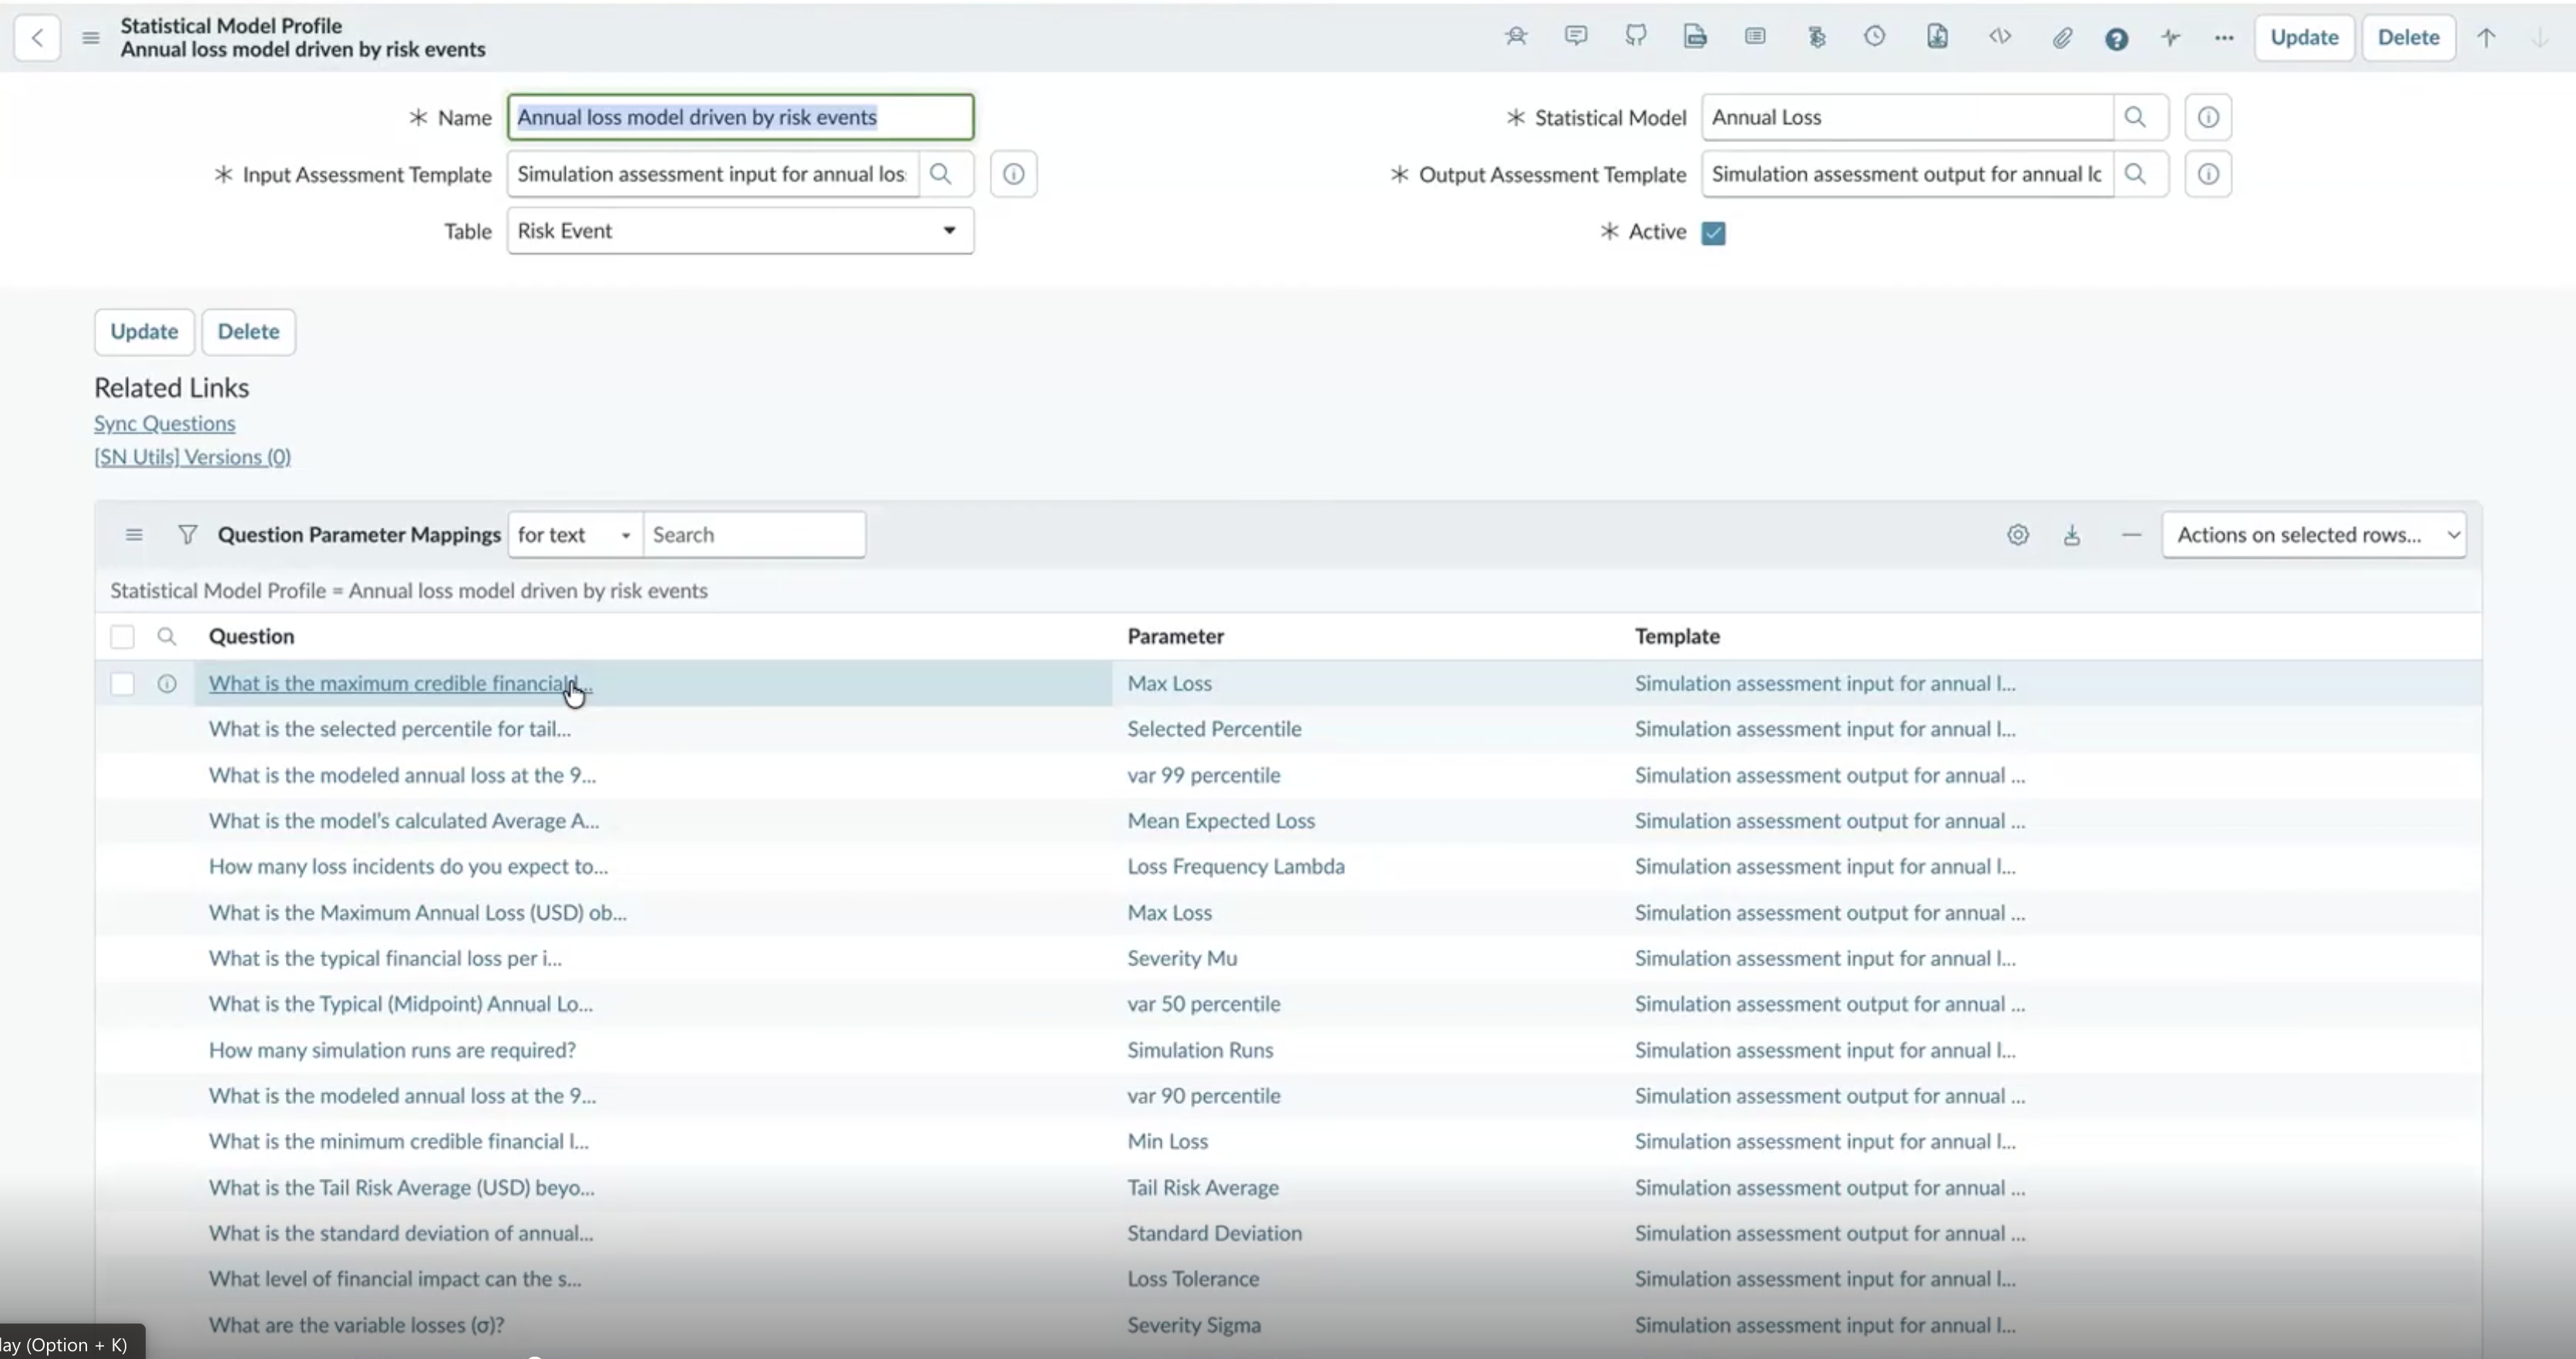Click the list export download icon
2576x1359 pixels.
point(2072,535)
